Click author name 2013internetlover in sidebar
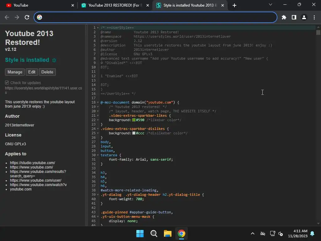 click(x=19, y=125)
